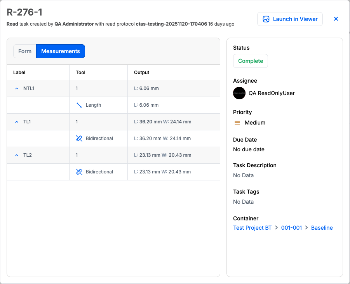Switch to the Form tab
This screenshot has height=284, width=350.
tap(25, 51)
